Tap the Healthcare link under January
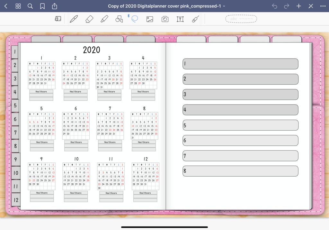This screenshot has width=329, height=230. (x=41, y=91)
